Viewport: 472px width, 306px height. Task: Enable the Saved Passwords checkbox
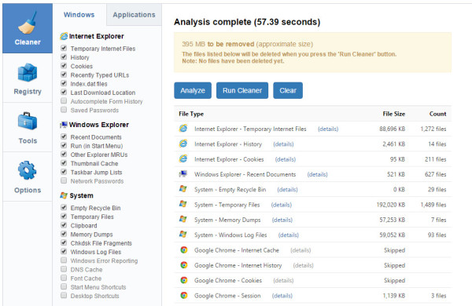[64, 110]
